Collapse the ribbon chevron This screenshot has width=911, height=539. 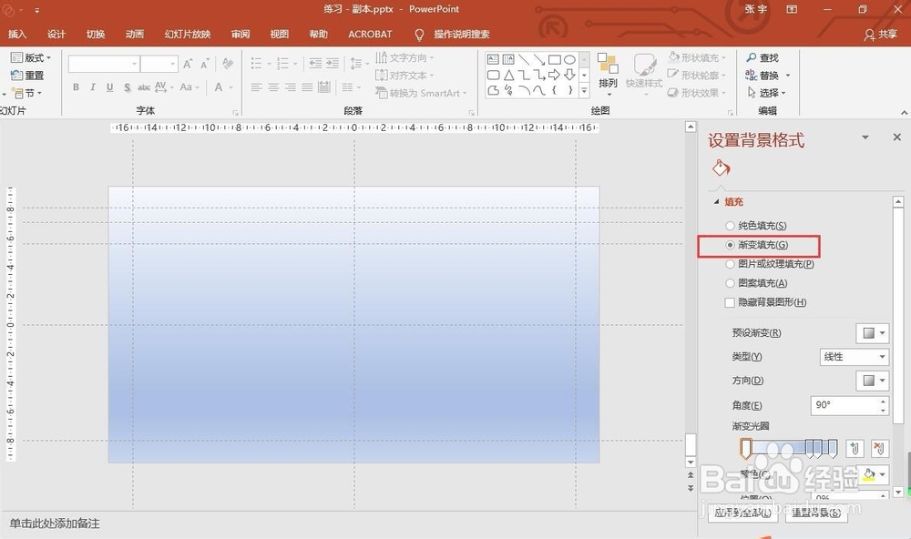point(904,112)
